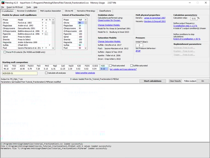Click the Al2O3 value 16.90
The image size is (210, 158).
pyautogui.click(x=22, y=69)
